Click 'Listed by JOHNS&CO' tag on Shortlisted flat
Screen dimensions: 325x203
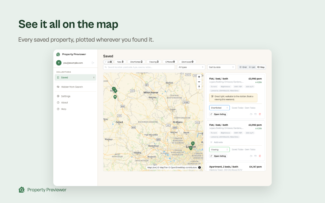pyautogui.click(x=225, y=91)
